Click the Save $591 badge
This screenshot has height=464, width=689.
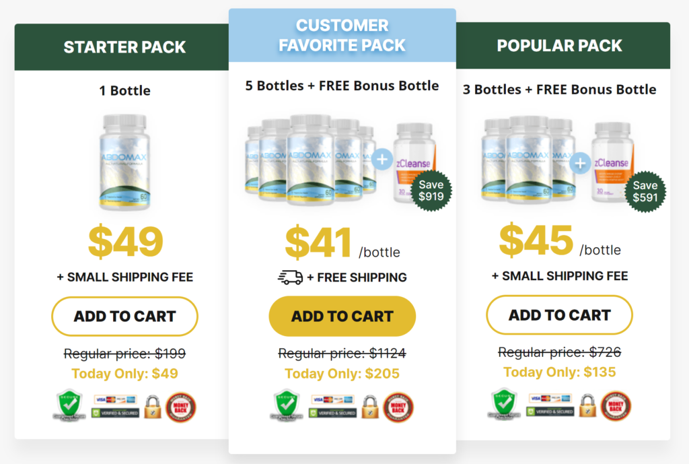click(645, 191)
